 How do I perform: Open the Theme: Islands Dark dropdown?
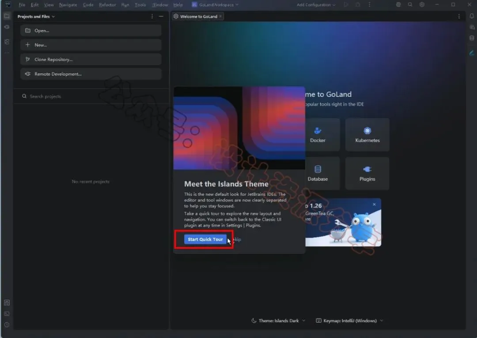[x=278, y=321]
